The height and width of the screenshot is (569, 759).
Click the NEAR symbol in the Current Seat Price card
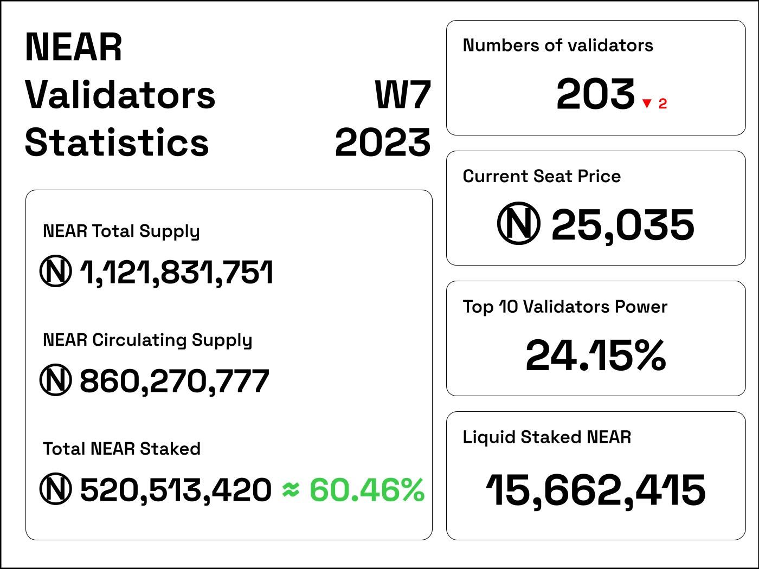[518, 224]
